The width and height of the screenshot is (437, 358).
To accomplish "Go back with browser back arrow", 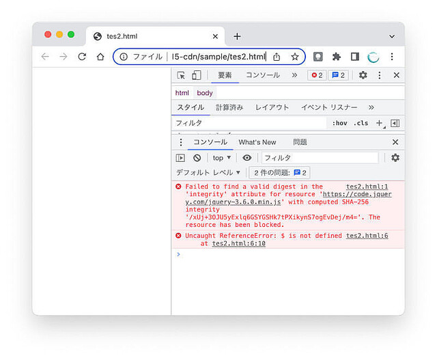I will [45, 57].
